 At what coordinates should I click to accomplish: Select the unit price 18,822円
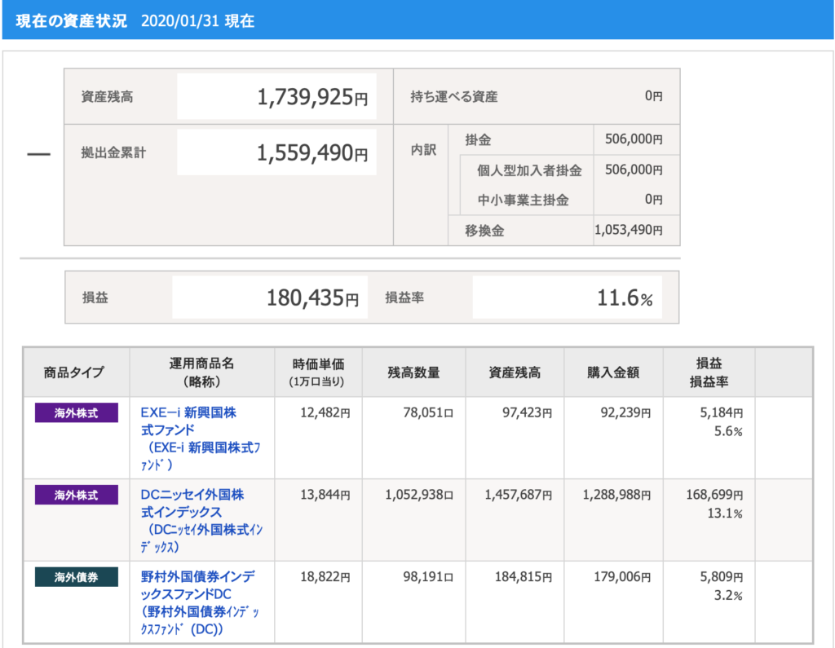coord(325,576)
